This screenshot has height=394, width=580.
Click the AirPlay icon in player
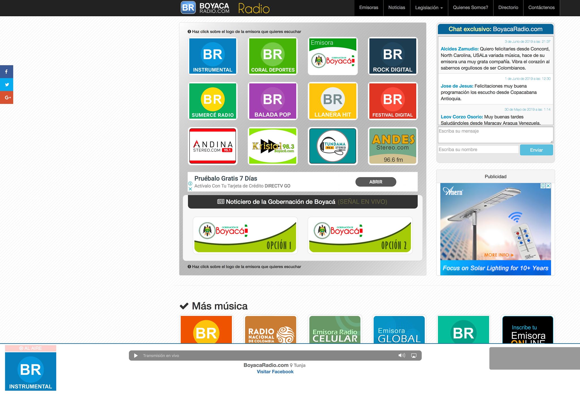click(414, 355)
